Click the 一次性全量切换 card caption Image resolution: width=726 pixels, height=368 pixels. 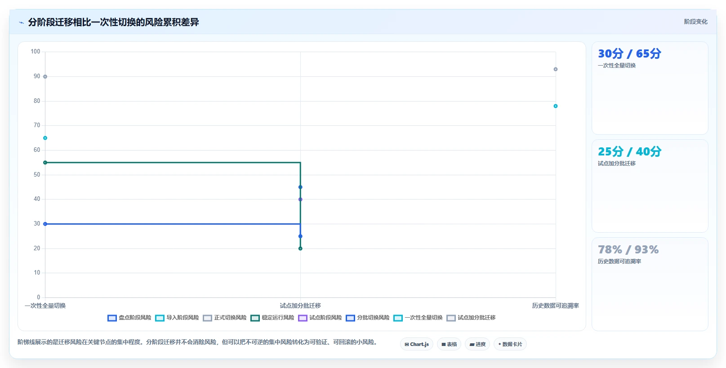point(617,66)
